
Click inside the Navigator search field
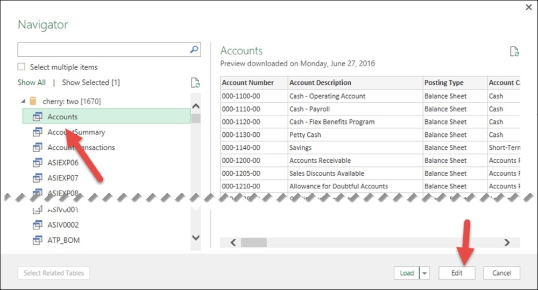click(102, 50)
